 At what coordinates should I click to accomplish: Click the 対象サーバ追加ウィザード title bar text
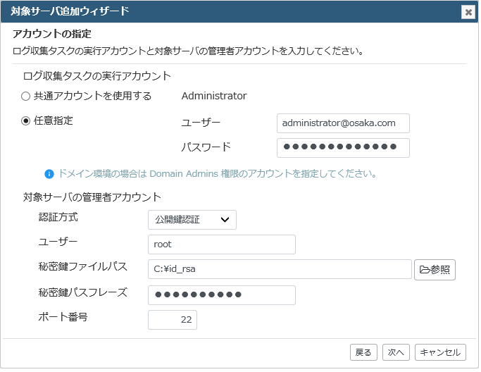click(70, 11)
